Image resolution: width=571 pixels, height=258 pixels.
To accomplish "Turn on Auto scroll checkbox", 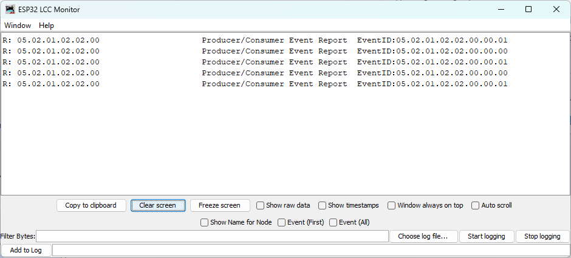I will click(x=475, y=206).
